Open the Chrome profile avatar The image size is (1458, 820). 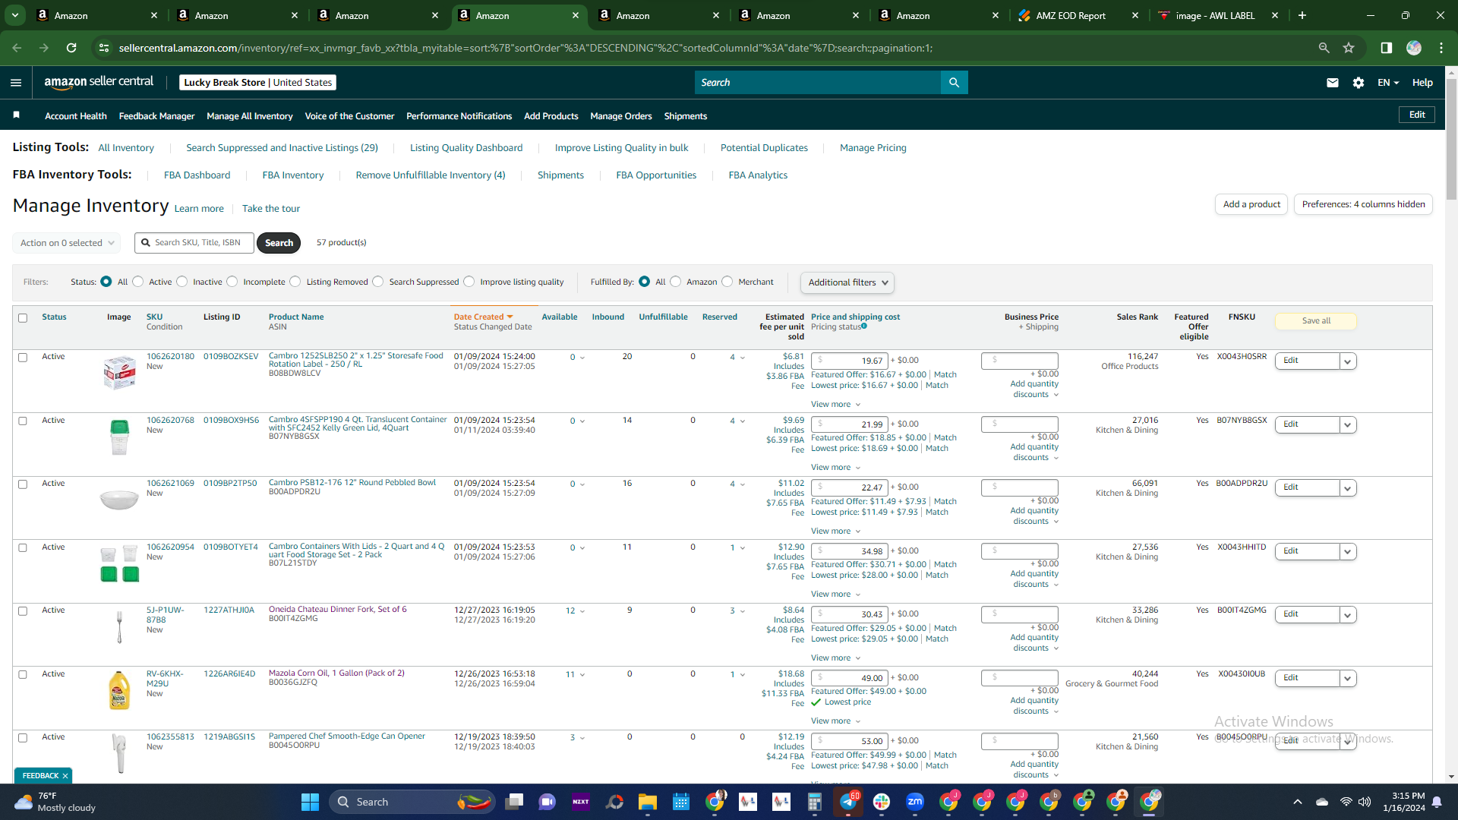coord(1414,48)
